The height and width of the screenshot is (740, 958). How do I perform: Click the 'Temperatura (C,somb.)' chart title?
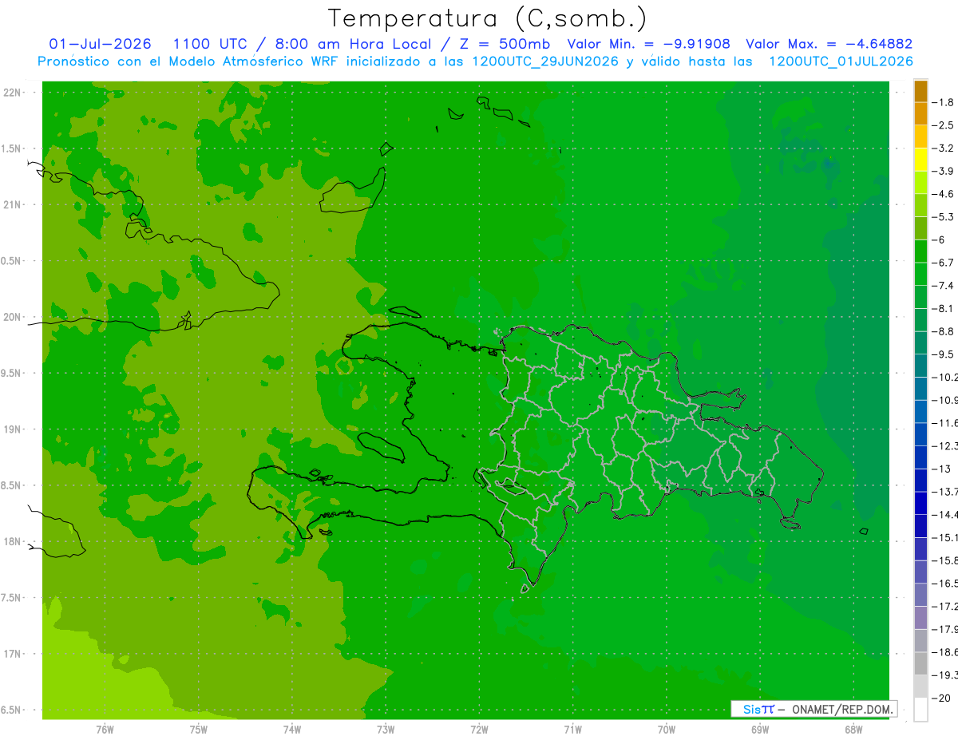487,18
